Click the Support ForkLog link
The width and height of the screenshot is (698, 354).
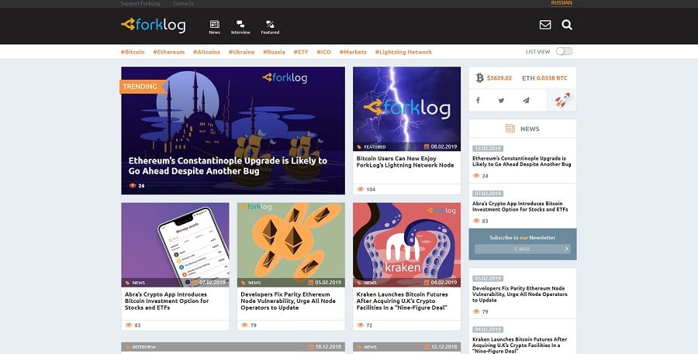[x=140, y=4]
